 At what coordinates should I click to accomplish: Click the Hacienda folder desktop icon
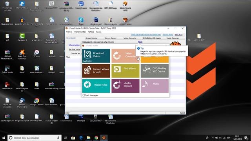(51, 53)
